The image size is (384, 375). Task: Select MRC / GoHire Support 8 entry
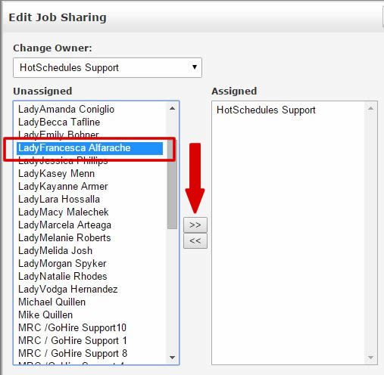pyautogui.click(x=73, y=354)
